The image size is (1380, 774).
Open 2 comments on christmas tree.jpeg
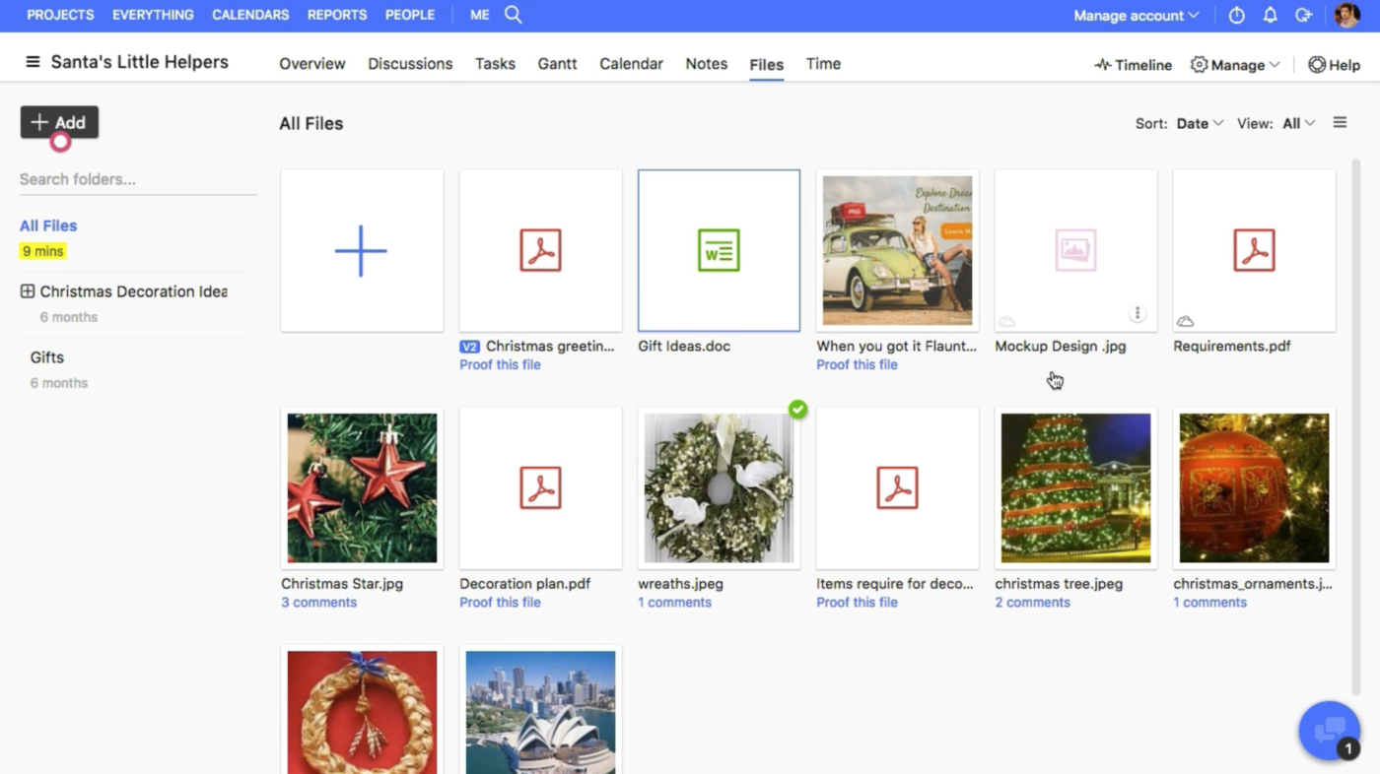(x=1032, y=602)
